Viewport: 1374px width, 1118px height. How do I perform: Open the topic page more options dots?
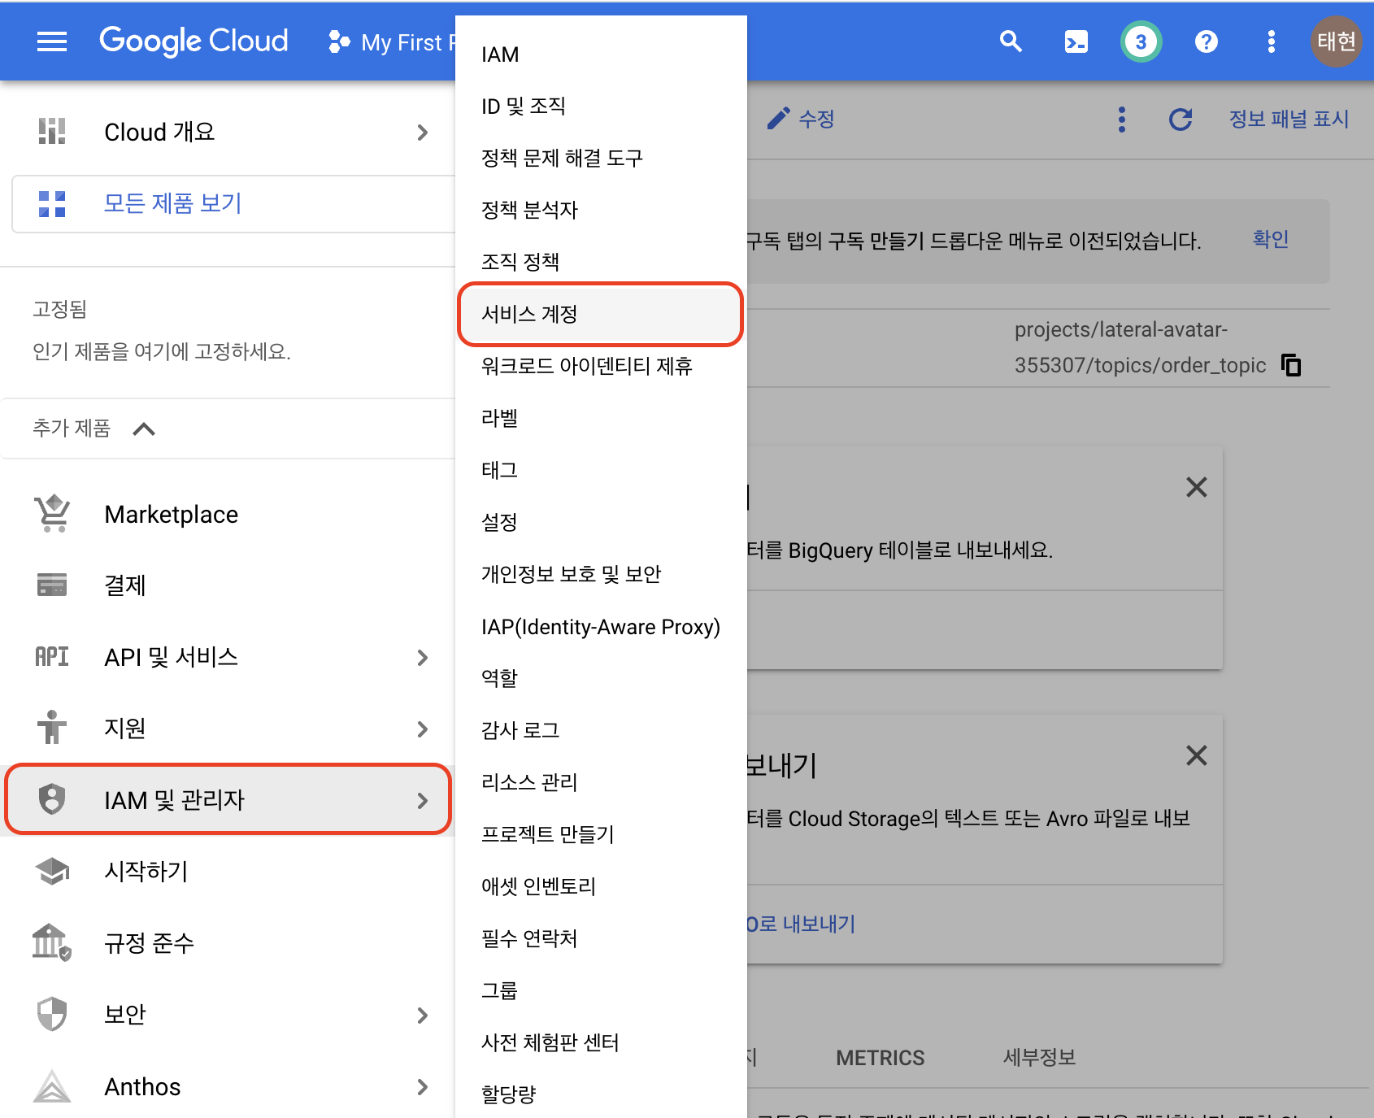[x=1122, y=120]
